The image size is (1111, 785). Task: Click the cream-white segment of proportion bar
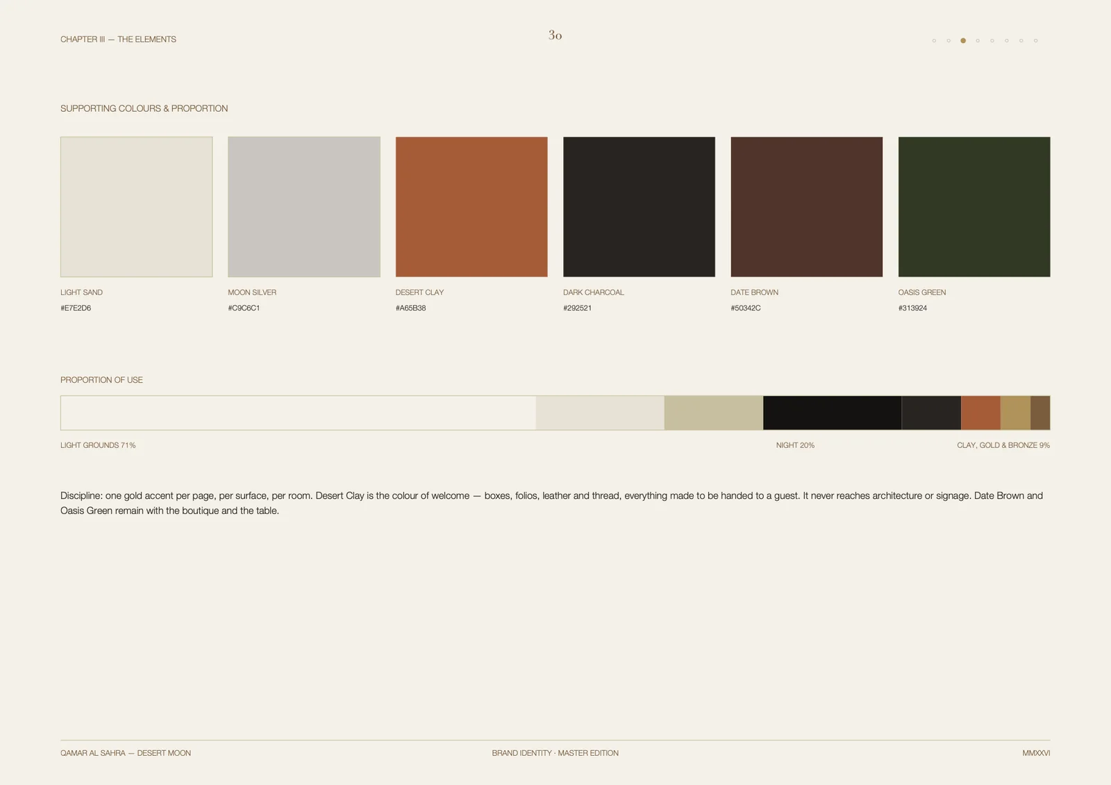299,413
